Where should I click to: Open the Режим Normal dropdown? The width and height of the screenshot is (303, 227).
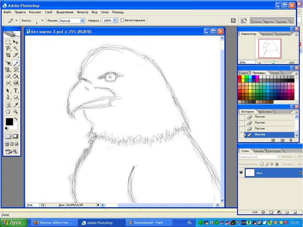[72, 20]
